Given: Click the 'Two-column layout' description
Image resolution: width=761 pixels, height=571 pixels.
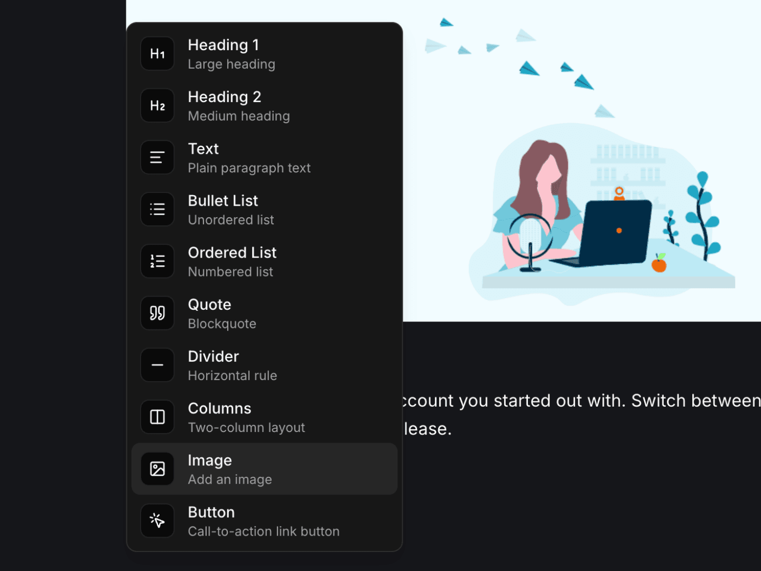Looking at the screenshot, I should point(246,427).
